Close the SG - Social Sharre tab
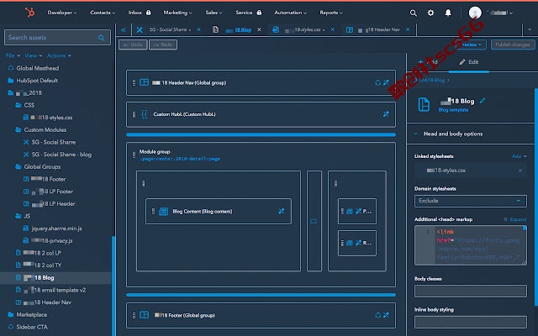Screen dimensions: 538x336 (198, 30)
